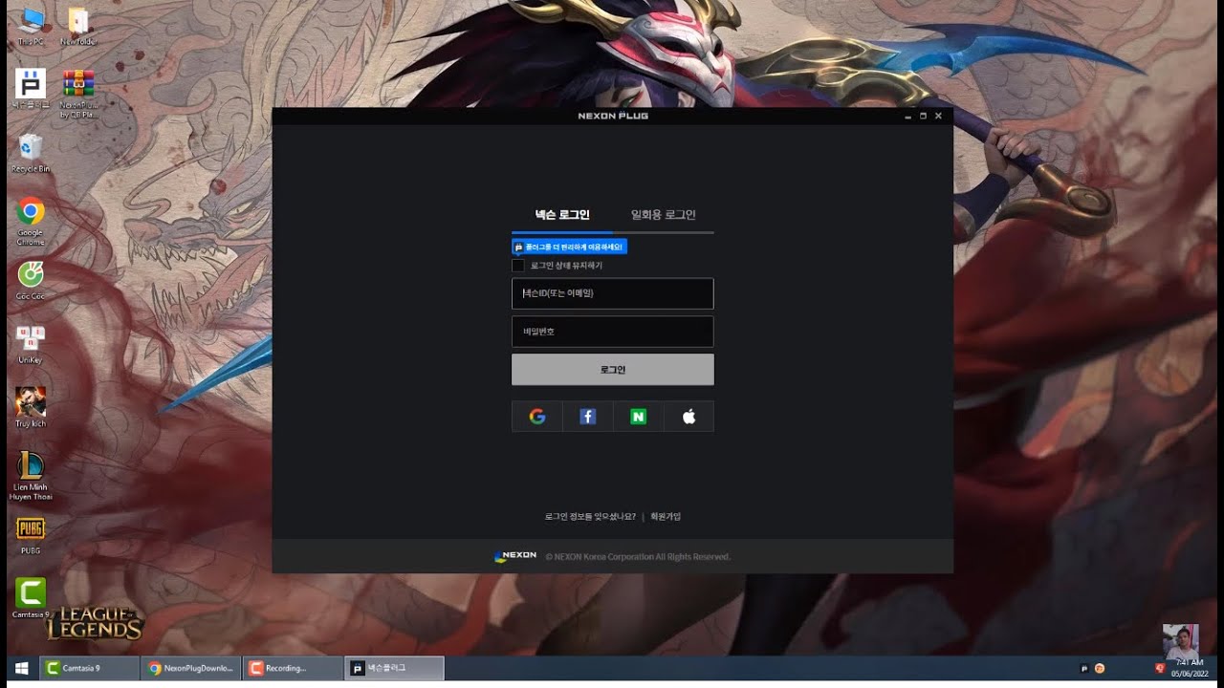Open Nexon Plug desktop shortcut icon
The width and height of the screenshot is (1224, 688).
coord(31,89)
